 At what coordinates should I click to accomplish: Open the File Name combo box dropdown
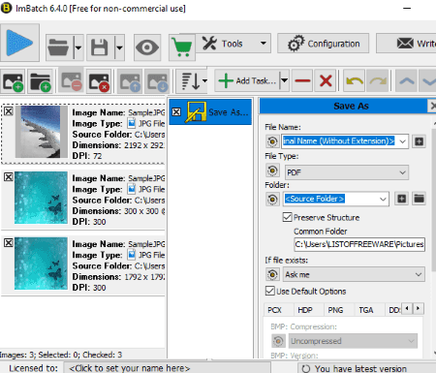(402, 141)
